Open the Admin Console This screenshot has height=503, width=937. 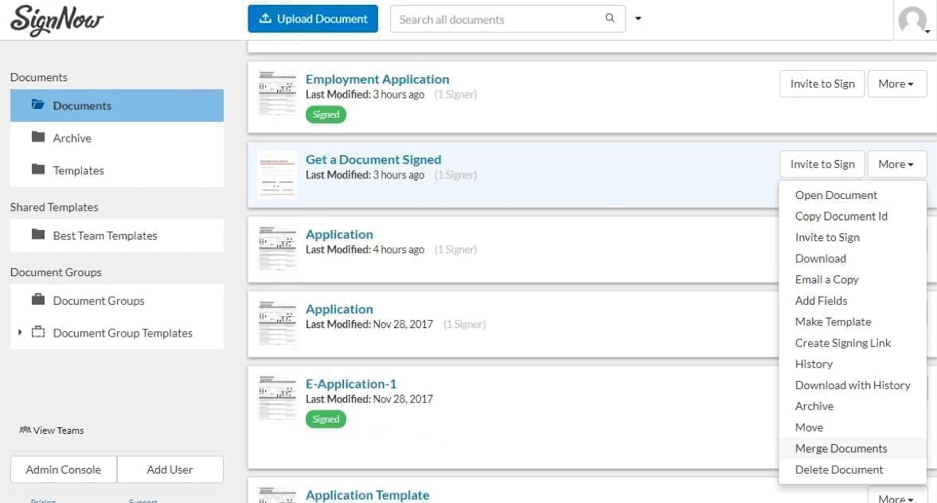pos(63,469)
